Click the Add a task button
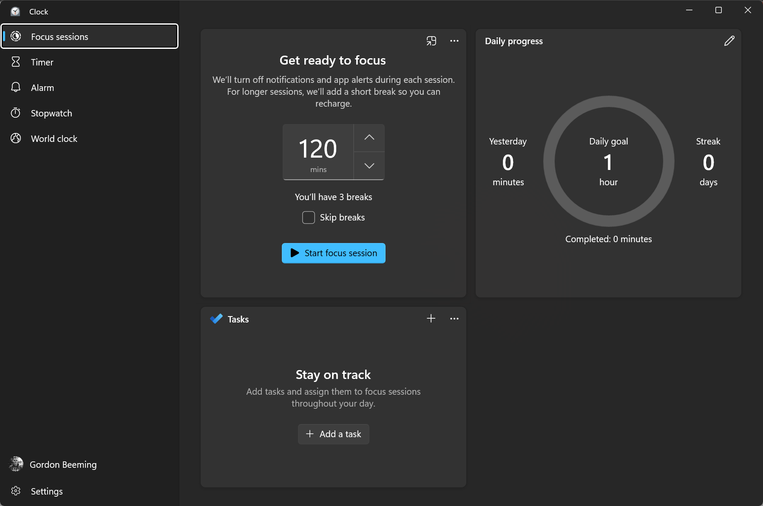Screen dimensions: 763x506 pos(333,434)
